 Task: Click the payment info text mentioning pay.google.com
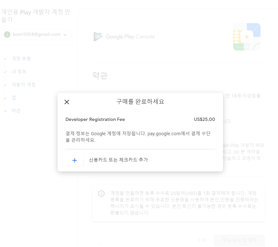138,137
